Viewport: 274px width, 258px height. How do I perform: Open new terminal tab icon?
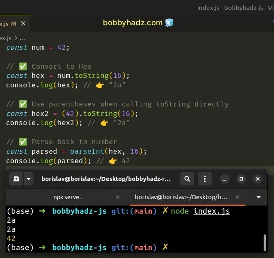click(16, 179)
